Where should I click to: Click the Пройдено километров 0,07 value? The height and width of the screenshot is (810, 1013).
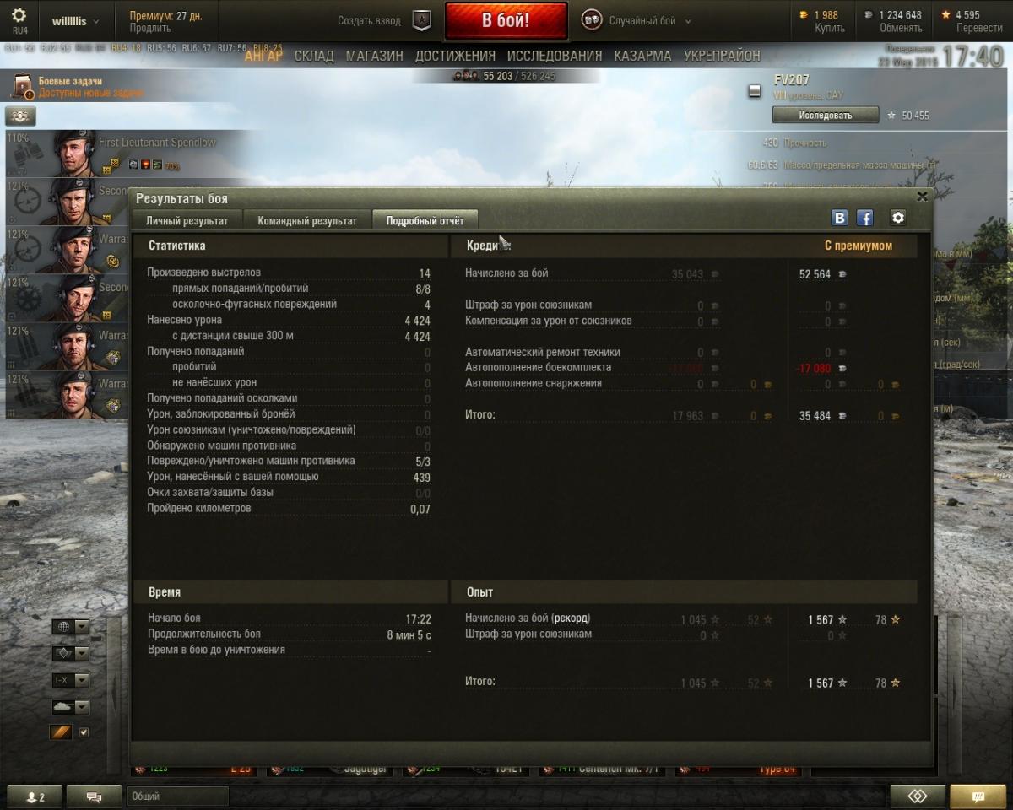click(420, 510)
